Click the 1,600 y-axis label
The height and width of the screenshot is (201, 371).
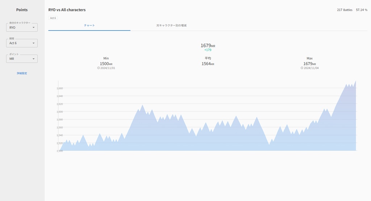click(x=60, y=112)
